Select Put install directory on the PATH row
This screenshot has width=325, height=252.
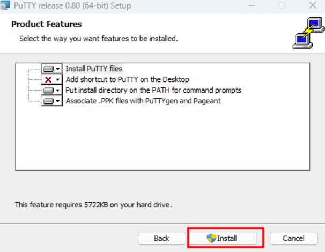153,90
